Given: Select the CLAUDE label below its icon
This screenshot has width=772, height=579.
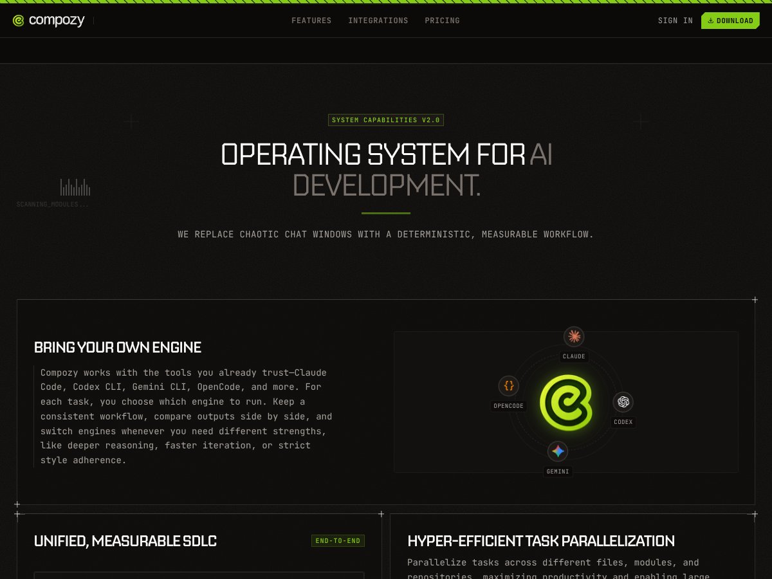Looking at the screenshot, I should click(573, 356).
